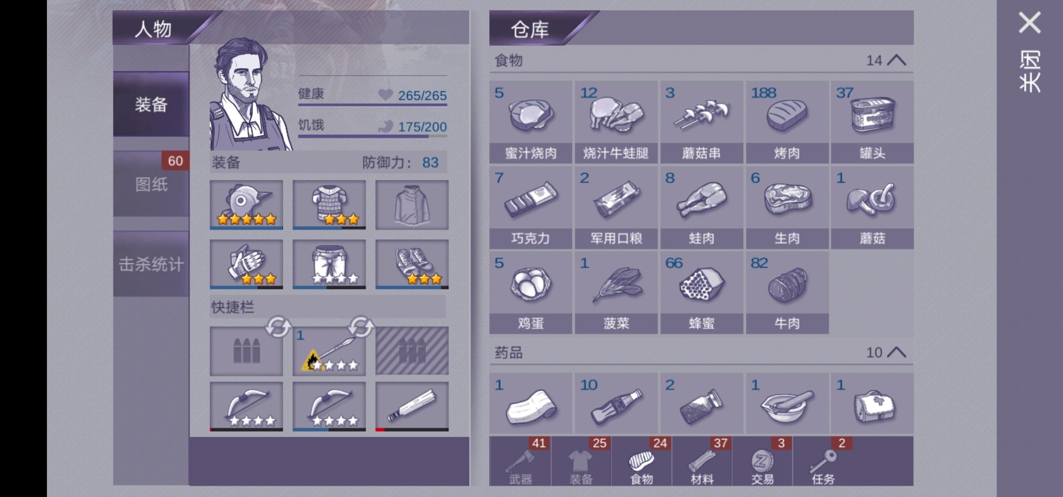Collapse the 药品 section
1063x497 pixels.
click(896, 353)
